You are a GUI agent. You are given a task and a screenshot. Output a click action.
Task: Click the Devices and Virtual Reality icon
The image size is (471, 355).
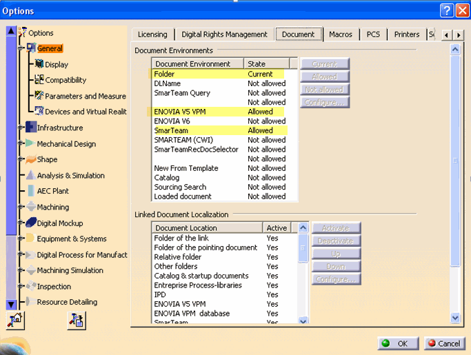(x=39, y=111)
